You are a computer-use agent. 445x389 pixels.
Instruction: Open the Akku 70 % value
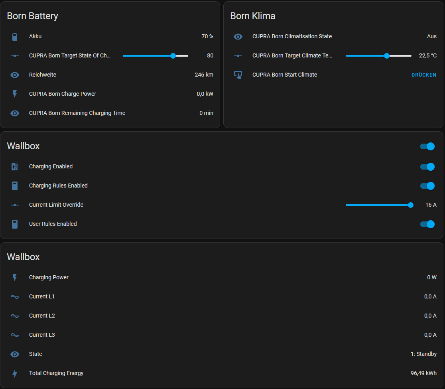click(x=207, y=37)
